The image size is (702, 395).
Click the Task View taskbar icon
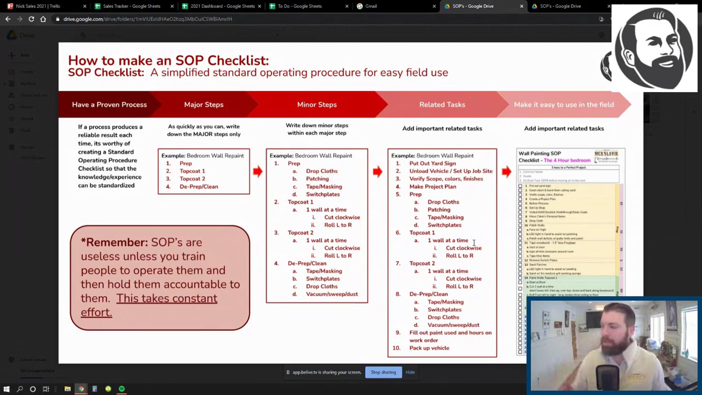pyautogui.click(x=46, y=389)
